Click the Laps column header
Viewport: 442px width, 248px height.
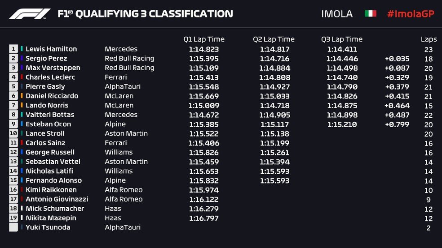coord(429,39)
